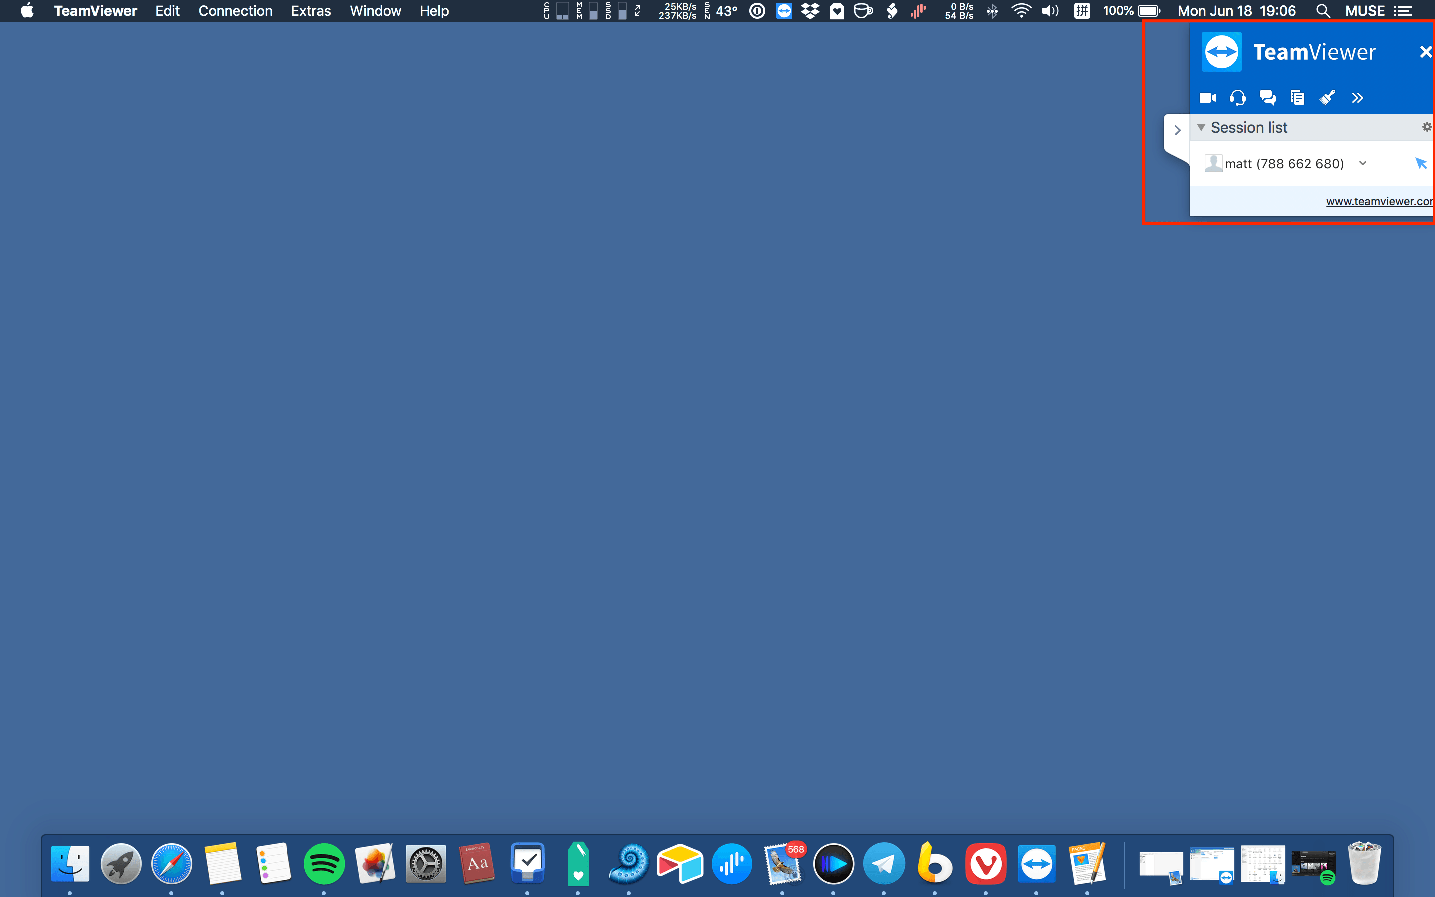Open Pages from the Dock
This screenshot has width=1435, height=897.
click(1088, 863)
